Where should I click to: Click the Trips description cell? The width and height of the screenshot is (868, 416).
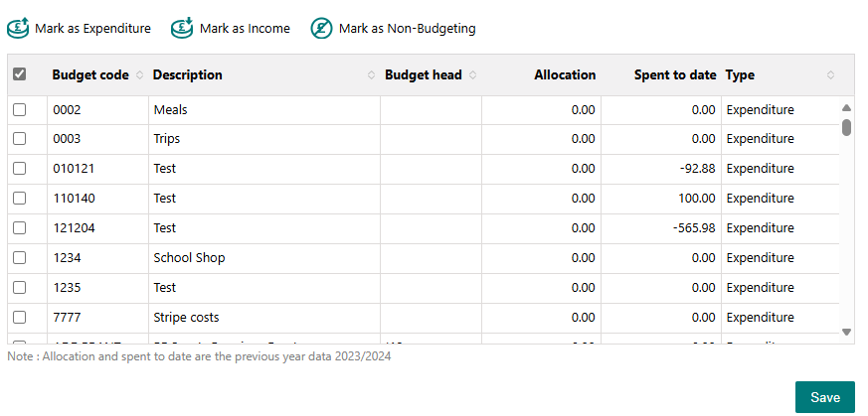tap(264, 139)
